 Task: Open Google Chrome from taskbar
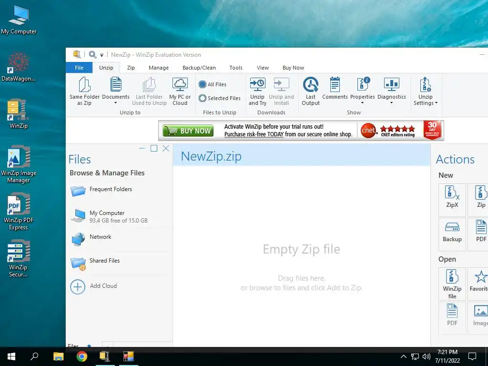pos(82,356)
